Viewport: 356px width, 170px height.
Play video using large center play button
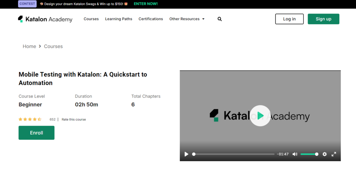pyautogui.click(x=260, y=116)
